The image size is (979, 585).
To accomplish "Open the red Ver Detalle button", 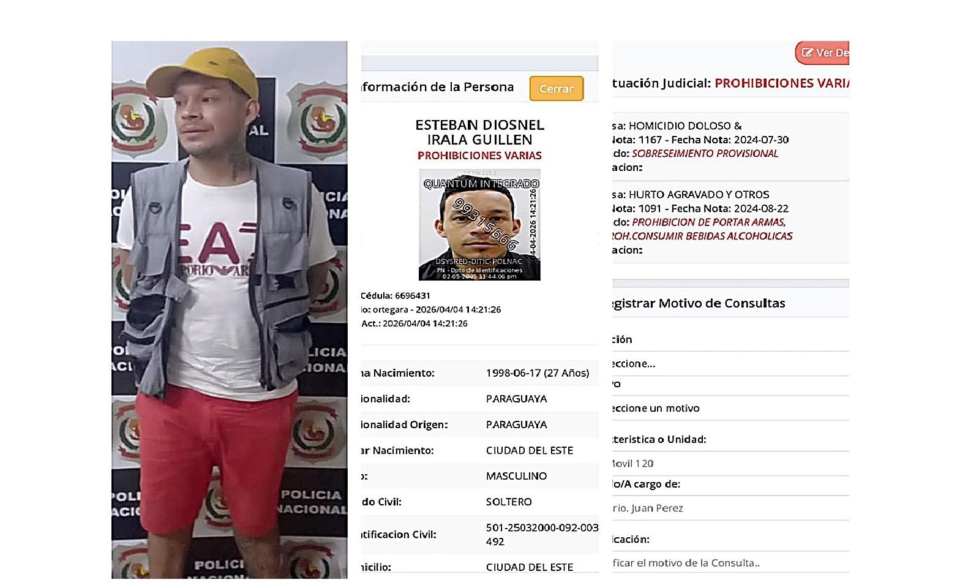I will pyautogui.click(x=822, y=53).
